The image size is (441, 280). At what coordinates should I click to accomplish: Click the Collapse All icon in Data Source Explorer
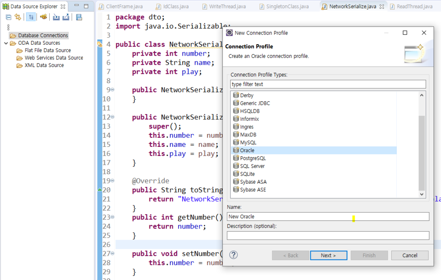coord(8,17)
